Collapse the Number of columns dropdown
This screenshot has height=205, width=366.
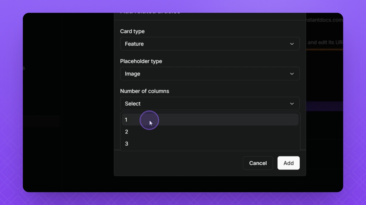click(x=210, y=104)
